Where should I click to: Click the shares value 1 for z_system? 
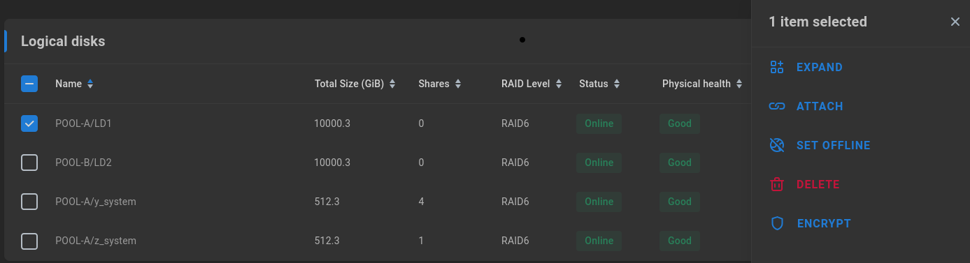click(x=421, y=241)
